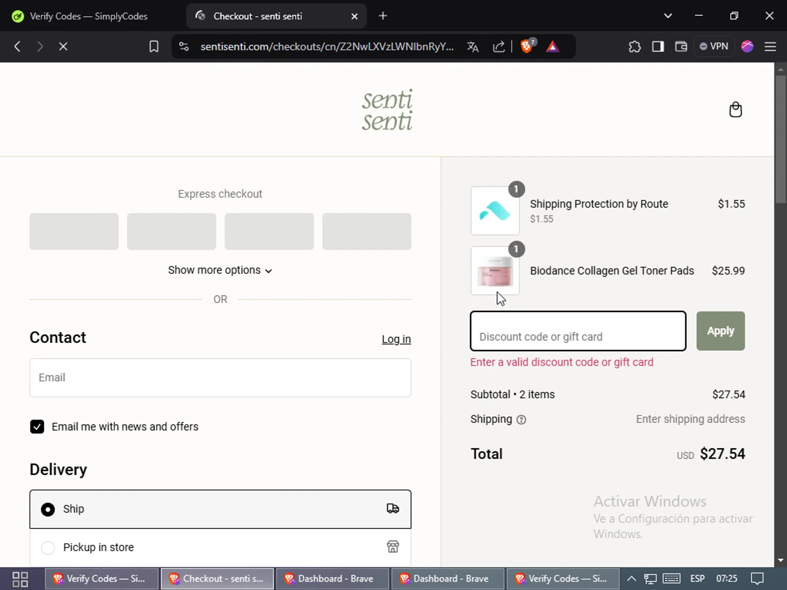This screenshot has height=590, width=787.
Task: Click the Biodance price $25.99
Action: coord(728,271)
